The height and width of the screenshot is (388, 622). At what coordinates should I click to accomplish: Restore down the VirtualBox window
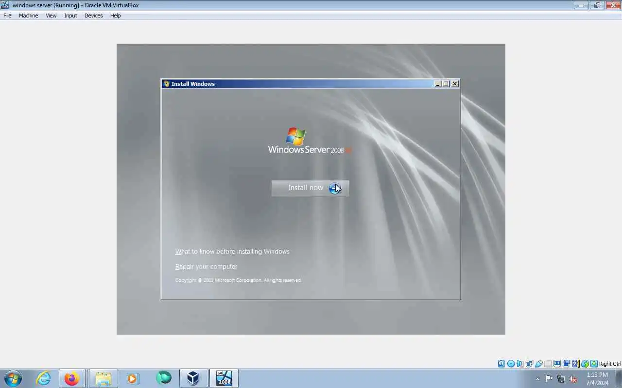[x=597, y=5]
